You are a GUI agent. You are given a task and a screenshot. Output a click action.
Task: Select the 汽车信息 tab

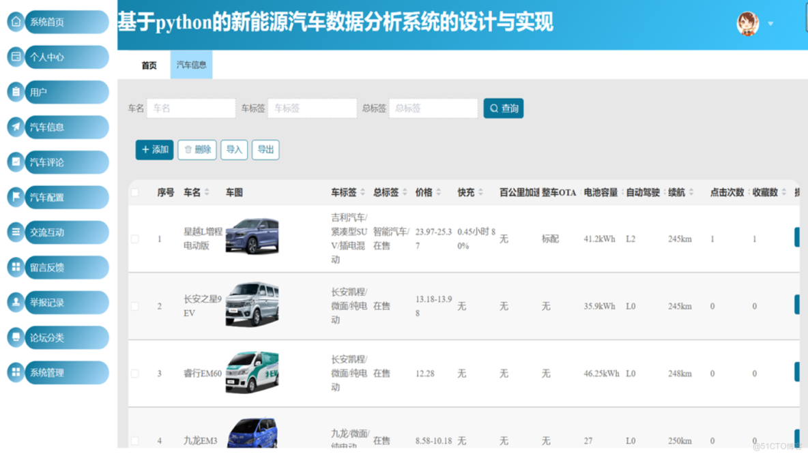tap(190, 65)
